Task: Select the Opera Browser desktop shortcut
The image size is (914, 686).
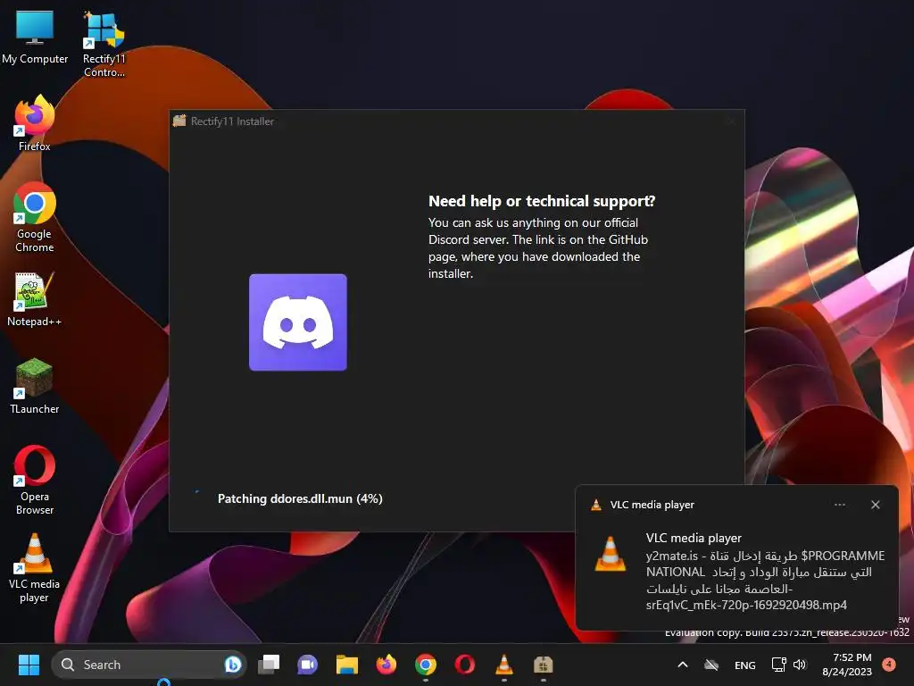Action: pyautogui.click(x=35, y=480)
